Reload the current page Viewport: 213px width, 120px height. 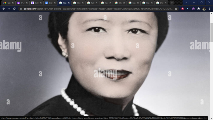tap(14, 9)
